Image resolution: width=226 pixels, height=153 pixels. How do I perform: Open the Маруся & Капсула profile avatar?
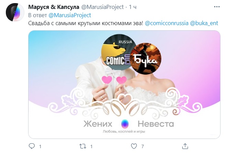(x=15, y=12)
